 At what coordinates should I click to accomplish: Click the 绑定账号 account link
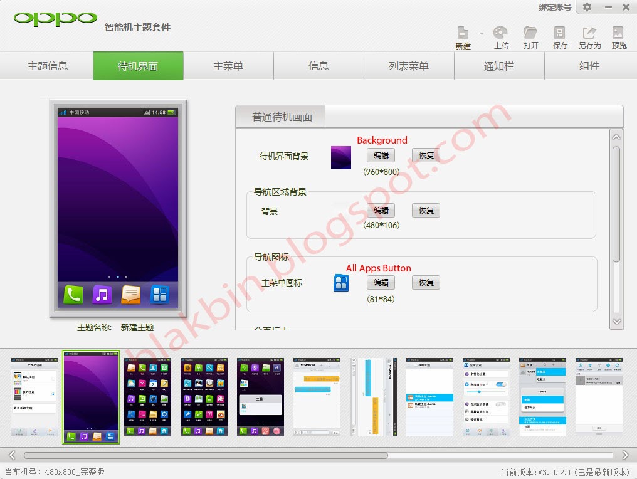[555, 8]
